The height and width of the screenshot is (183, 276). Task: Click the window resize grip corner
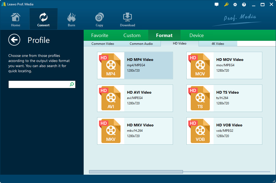click(x=274, y=181)
